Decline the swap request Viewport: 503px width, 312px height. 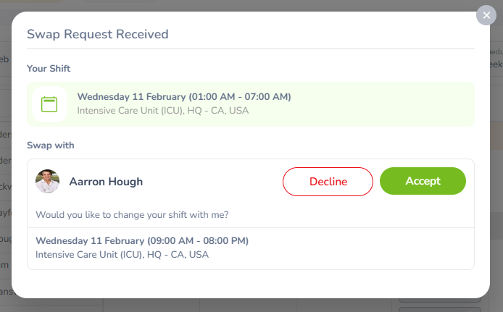pos(328,182)
